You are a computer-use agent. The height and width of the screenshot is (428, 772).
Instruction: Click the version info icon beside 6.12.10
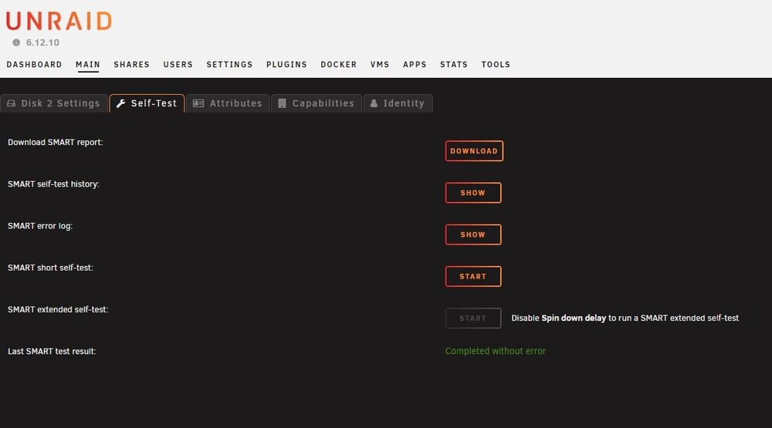pyautogui.click(x=16, y=42)
